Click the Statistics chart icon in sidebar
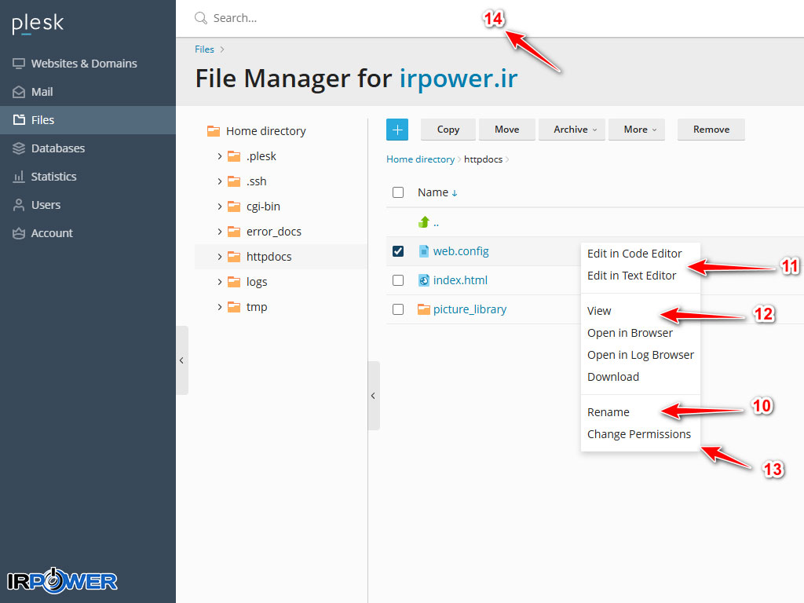804x603 pixels. pos(18,177)
